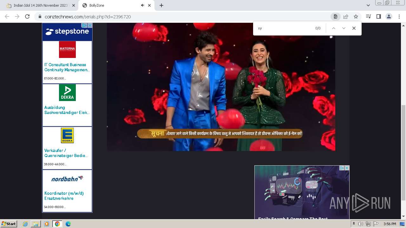Show hidden system tray icons
The image size is (406, 228).
(354, 224)
